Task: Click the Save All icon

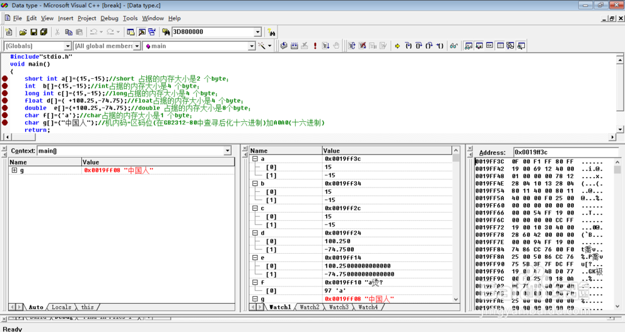Action: click(x=44, y=32)
